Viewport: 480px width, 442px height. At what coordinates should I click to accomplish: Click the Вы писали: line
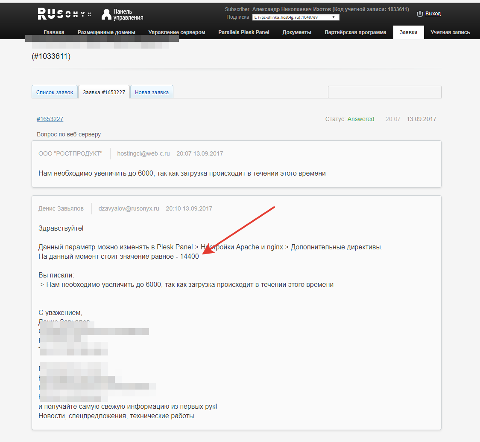click(56, 275)
